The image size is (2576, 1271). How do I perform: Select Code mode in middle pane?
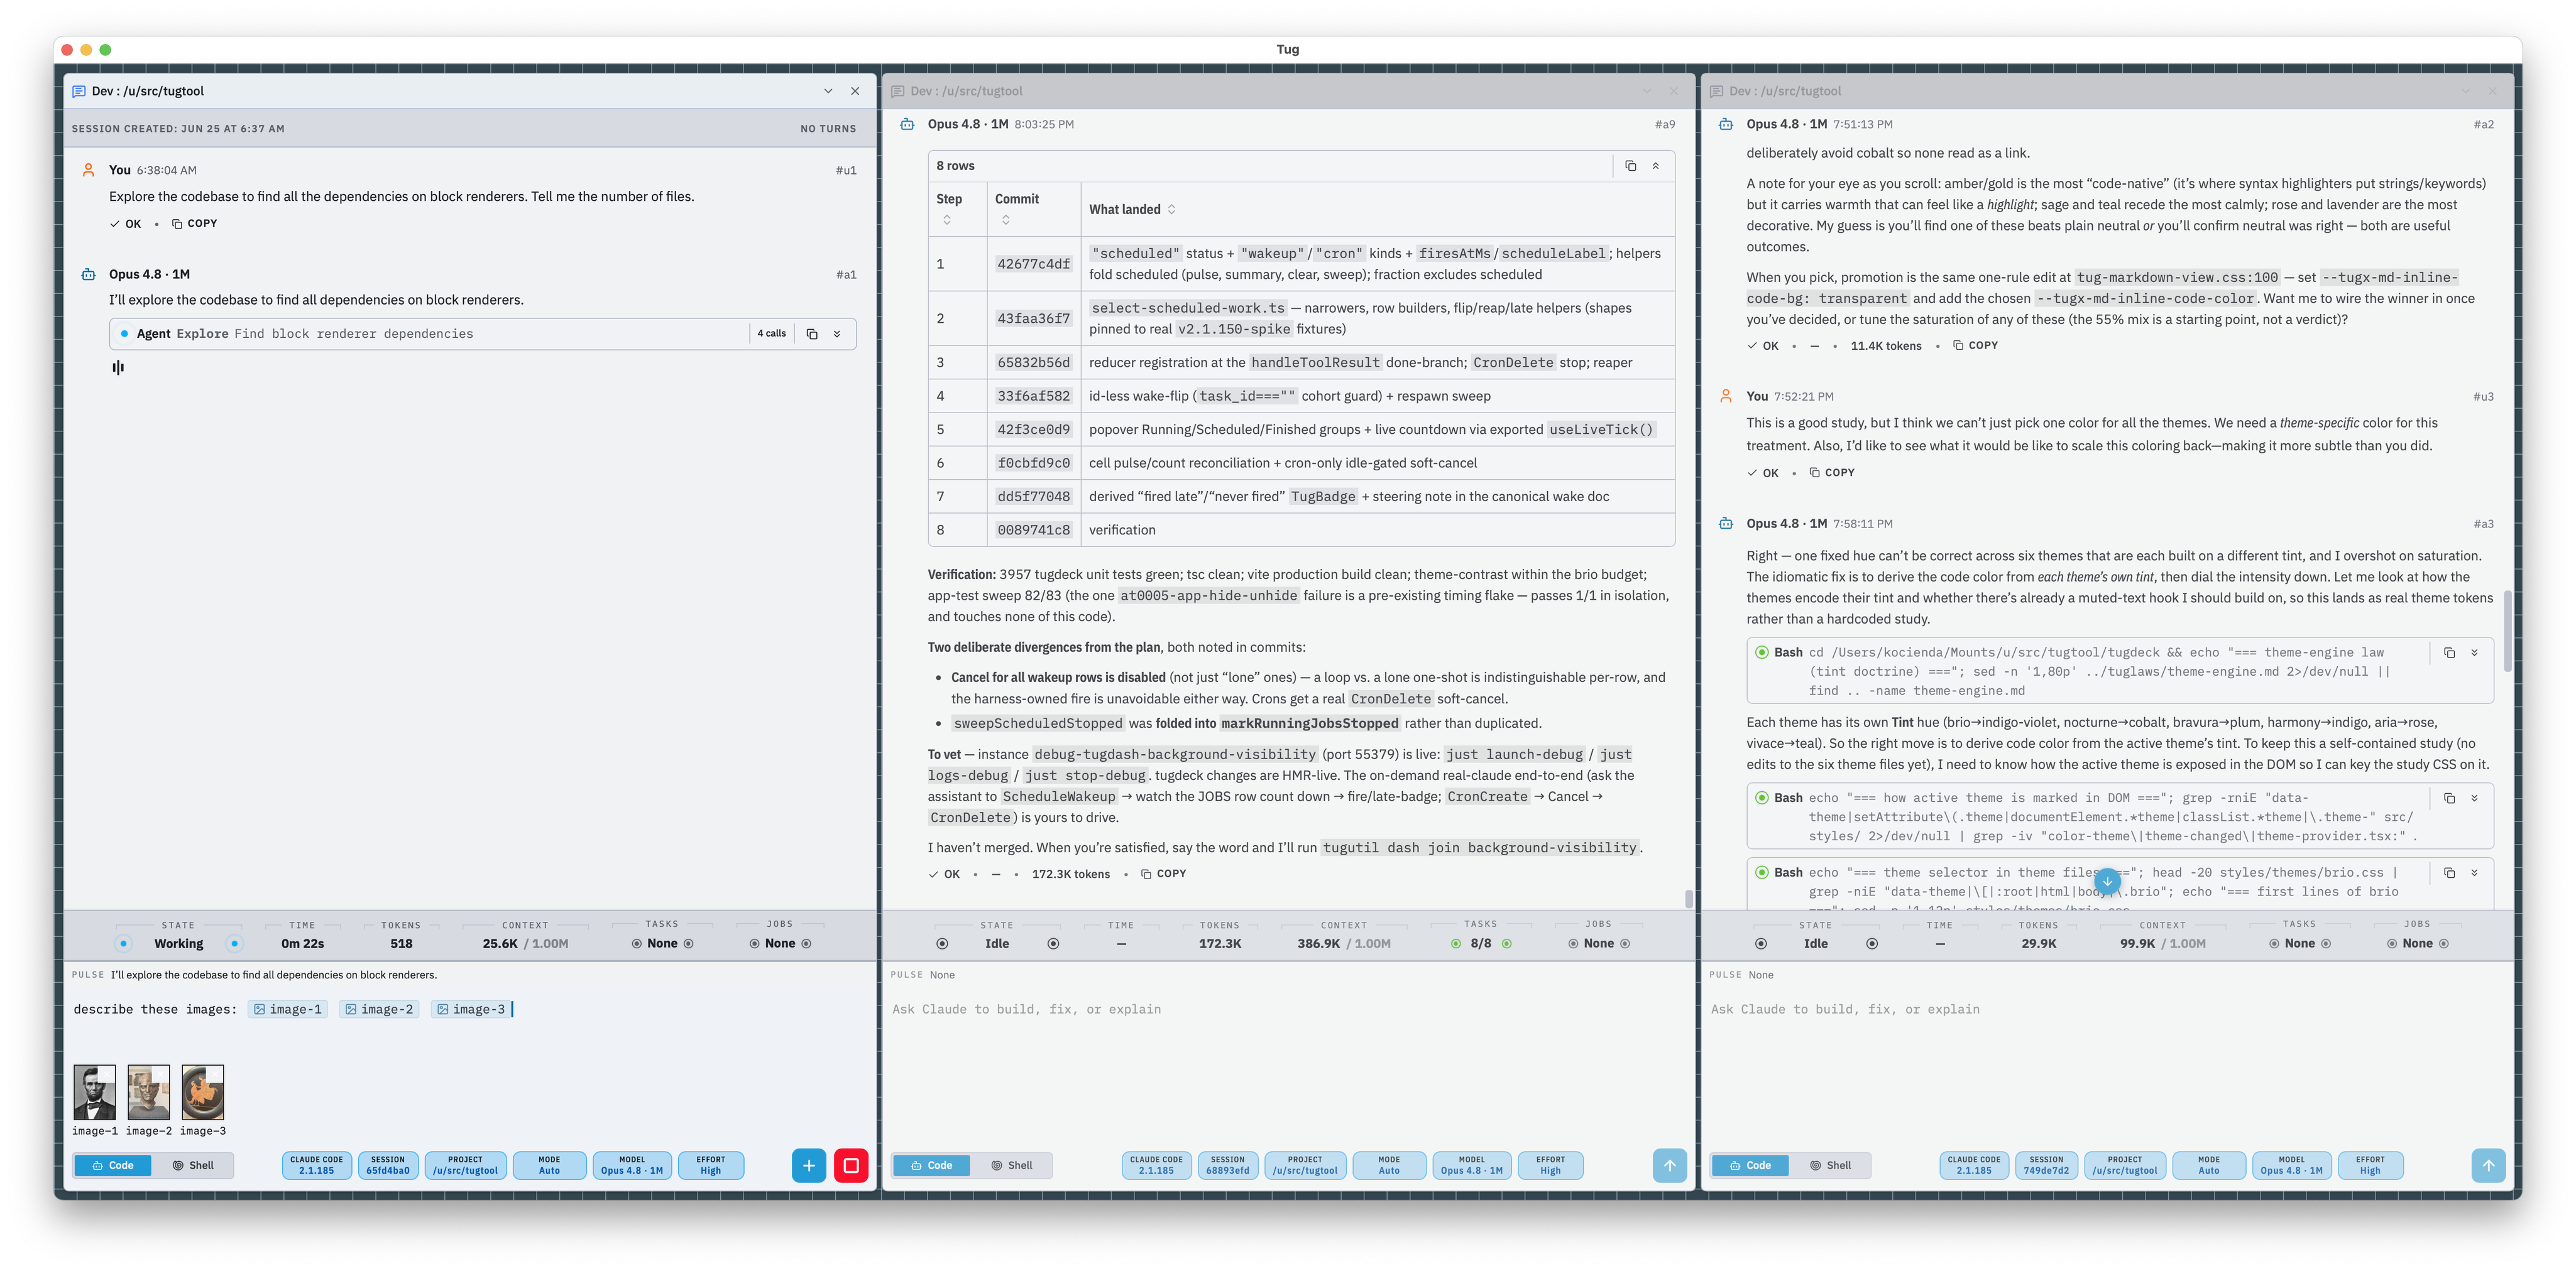coord(931,1165)
